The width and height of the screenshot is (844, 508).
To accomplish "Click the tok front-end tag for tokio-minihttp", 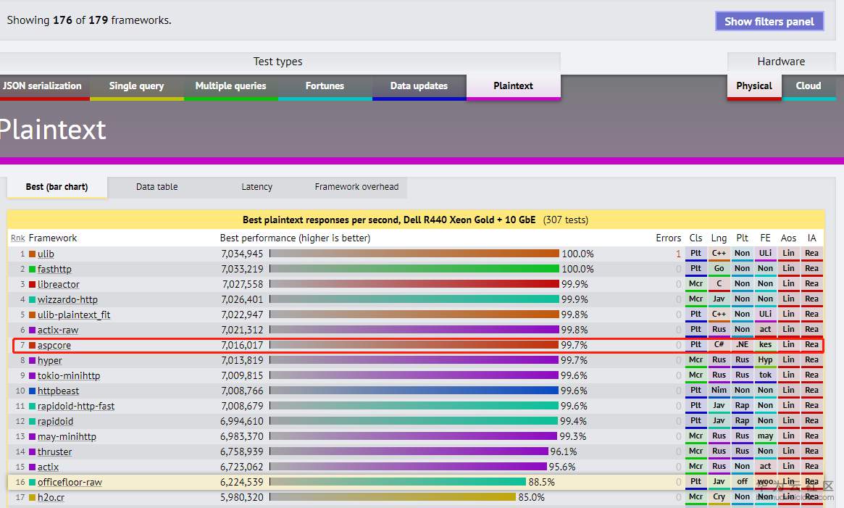I will [x=766, y=375].
